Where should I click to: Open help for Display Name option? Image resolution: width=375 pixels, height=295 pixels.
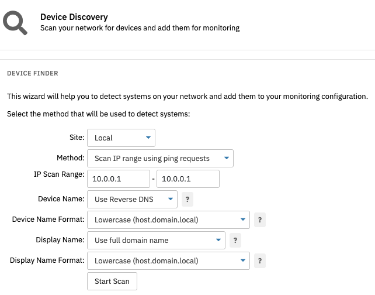click(x=235, y=240)
